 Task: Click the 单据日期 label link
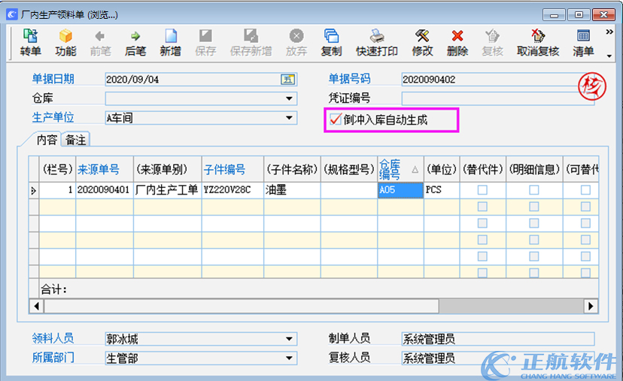coord(53,79)
